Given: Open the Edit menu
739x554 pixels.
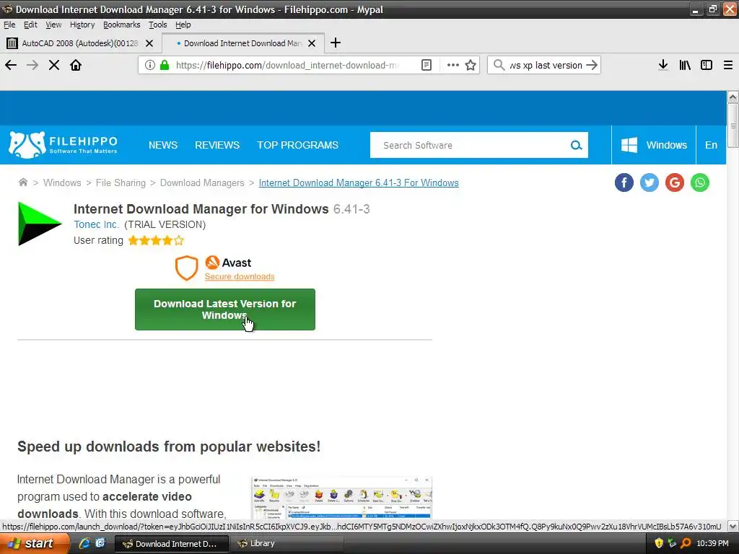Looking at the screenshot, I should click(30, 25).
